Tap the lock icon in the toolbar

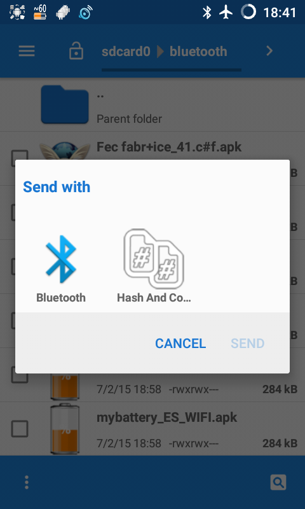[76, 52]
